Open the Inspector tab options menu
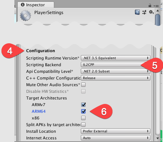163x142 pixels. click(156, 6)
